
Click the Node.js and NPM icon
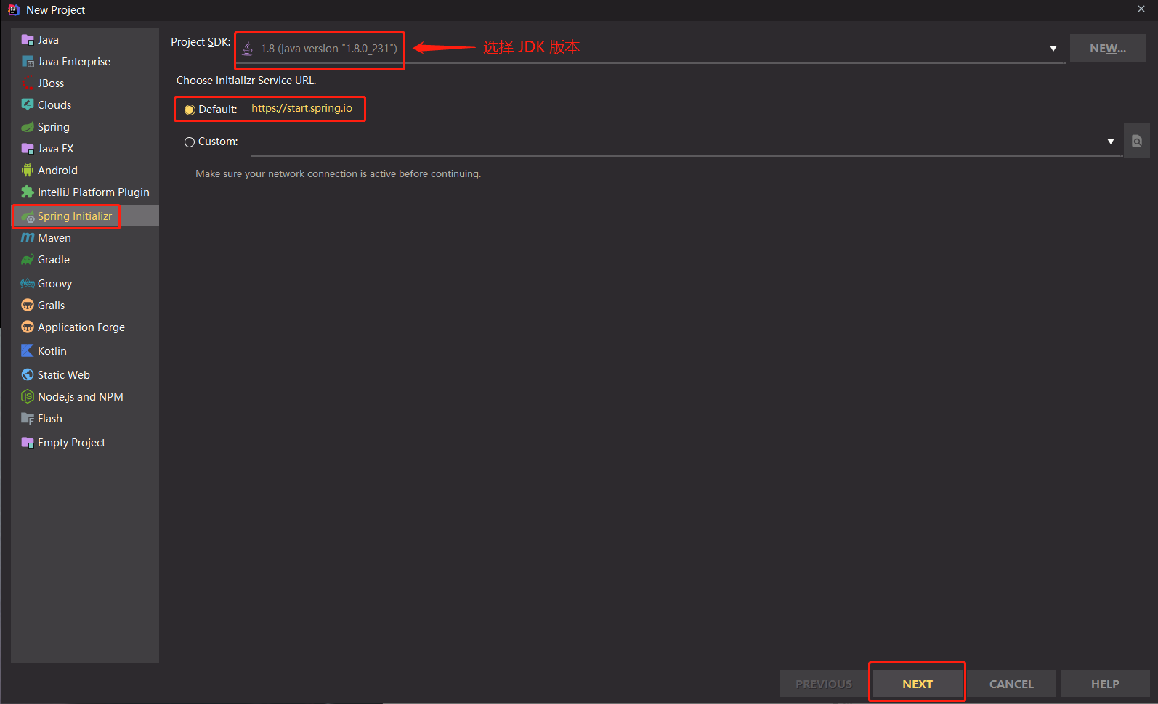point(28,396)
